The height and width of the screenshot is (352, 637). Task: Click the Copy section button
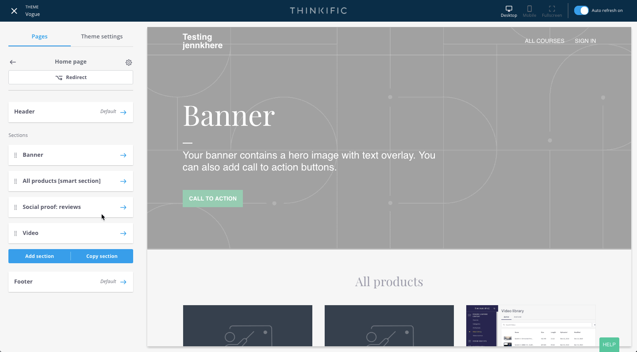coord(102,256)
